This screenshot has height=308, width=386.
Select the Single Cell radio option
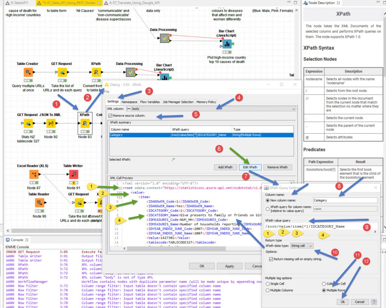268,284
